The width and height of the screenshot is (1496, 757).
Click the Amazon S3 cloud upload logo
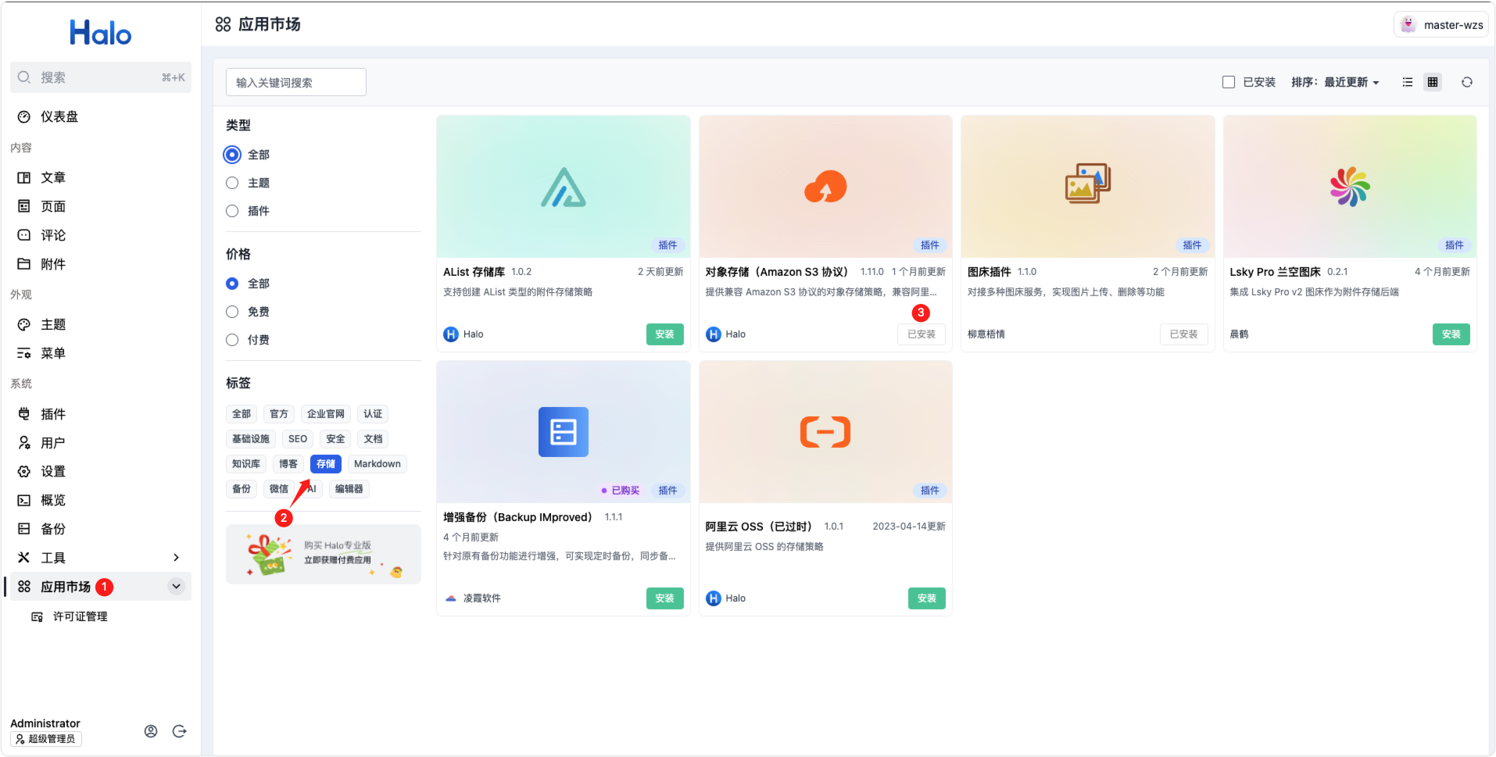click(x=825, y=187)
